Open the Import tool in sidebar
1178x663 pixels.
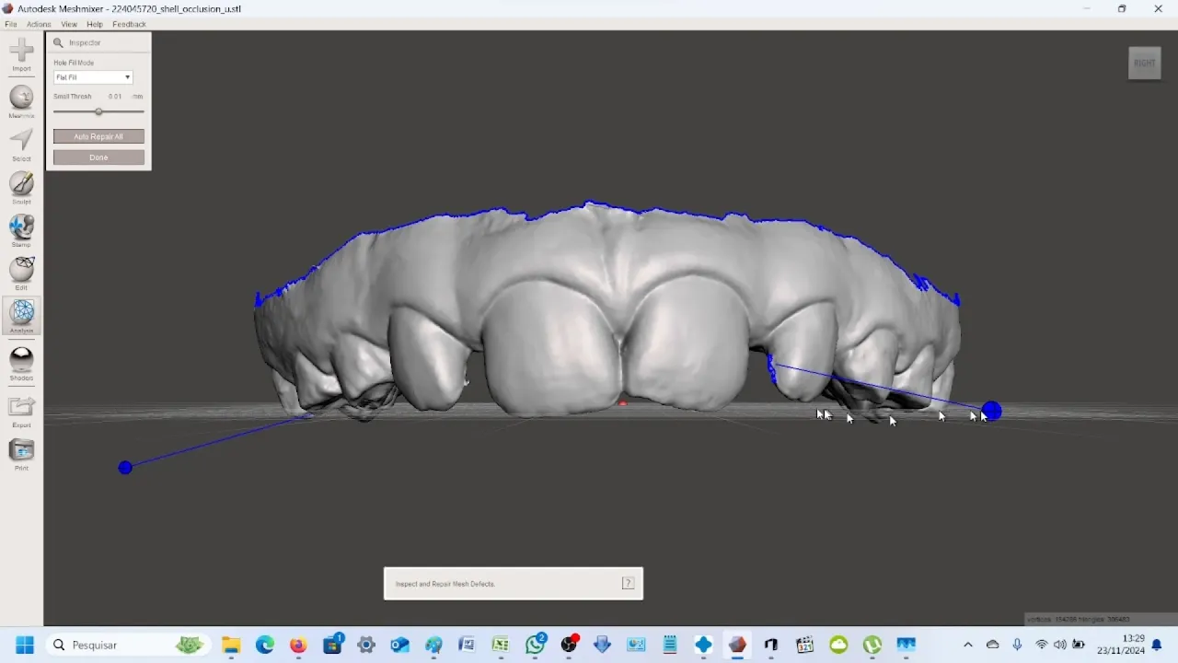(21, 55)
